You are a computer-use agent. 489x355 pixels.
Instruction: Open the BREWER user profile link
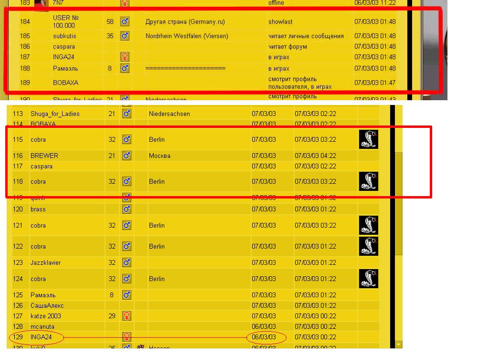44,156
